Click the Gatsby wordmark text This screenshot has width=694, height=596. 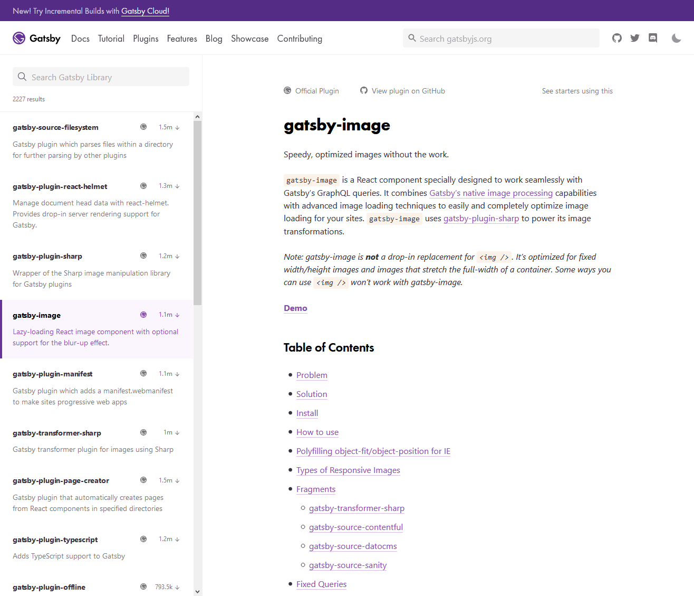pyautogui.click(x=45, y=38)
